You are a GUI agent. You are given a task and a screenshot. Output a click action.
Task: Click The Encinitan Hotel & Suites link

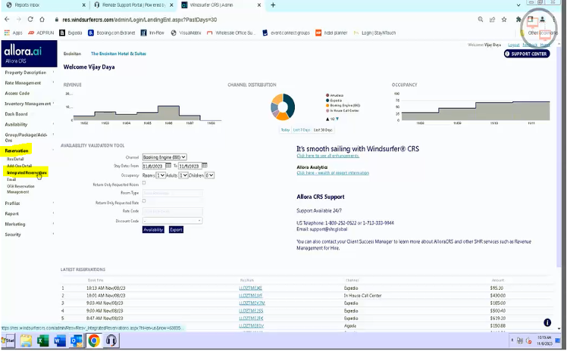click(x=118, y=54)
